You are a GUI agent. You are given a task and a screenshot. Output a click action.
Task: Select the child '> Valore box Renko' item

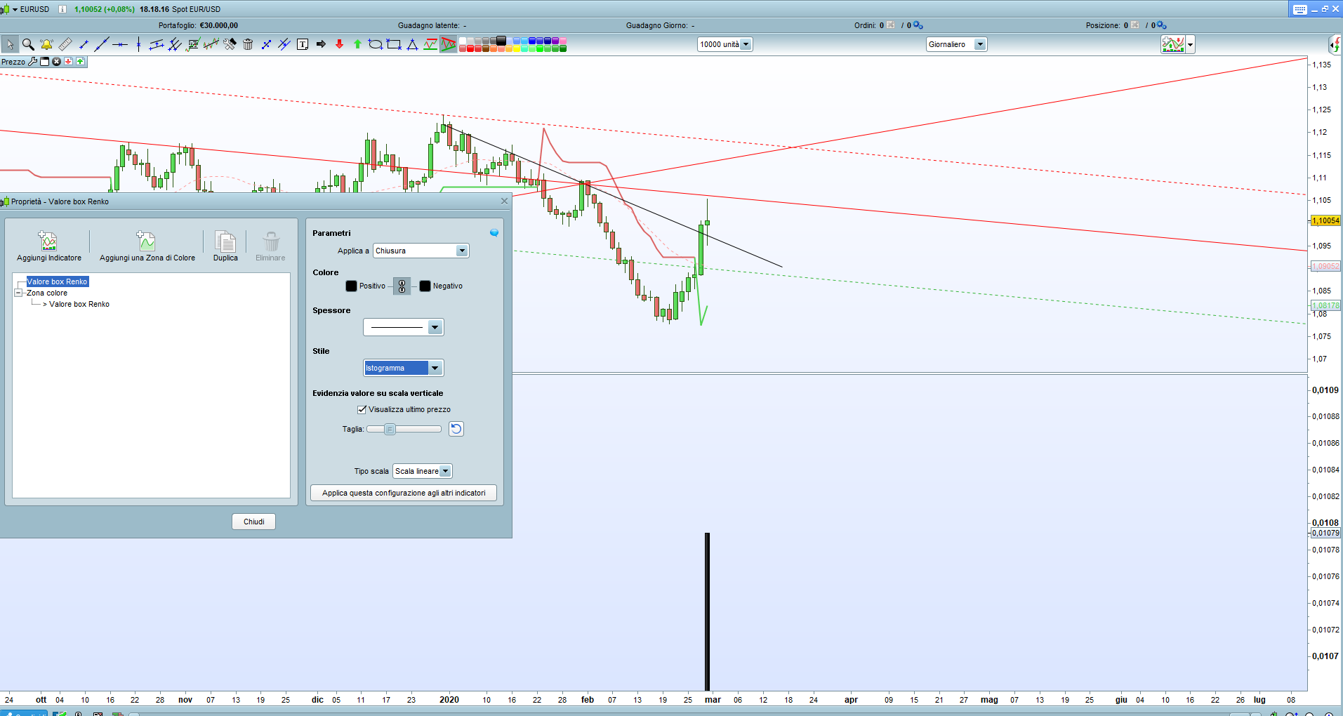[x=77, y=304]
